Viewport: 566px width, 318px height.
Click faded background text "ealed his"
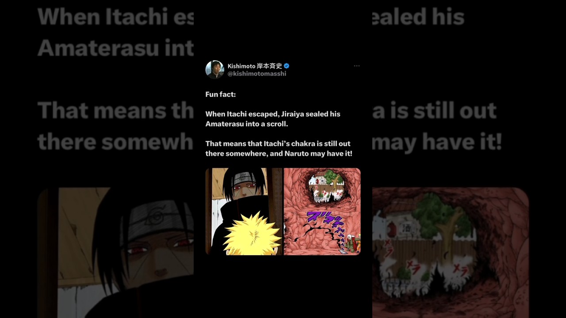[x=418, y=17]
